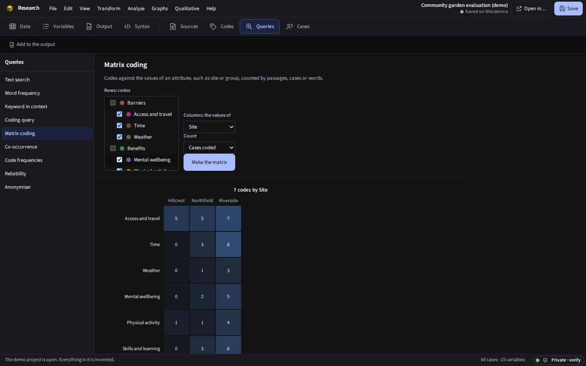
Task: Click the olive Weather color swatch
Action: point(129,137)
